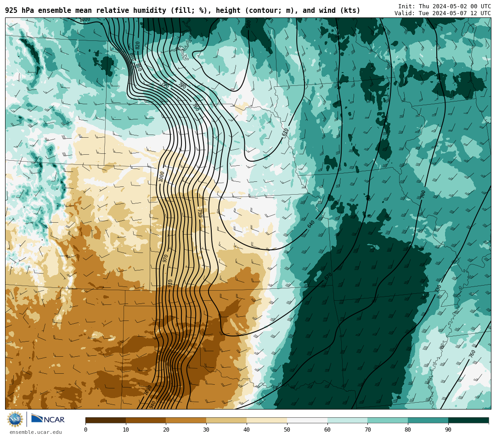496x438 pixels.
Task: Click the colorbar tick label 90
Action: click(x=448, y=429)
